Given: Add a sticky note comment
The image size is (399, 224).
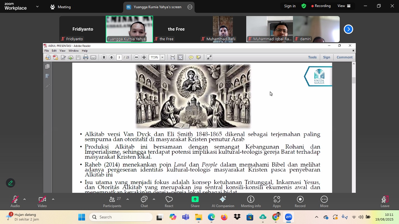Looking at the screenshot, I should tap(191, 57).
